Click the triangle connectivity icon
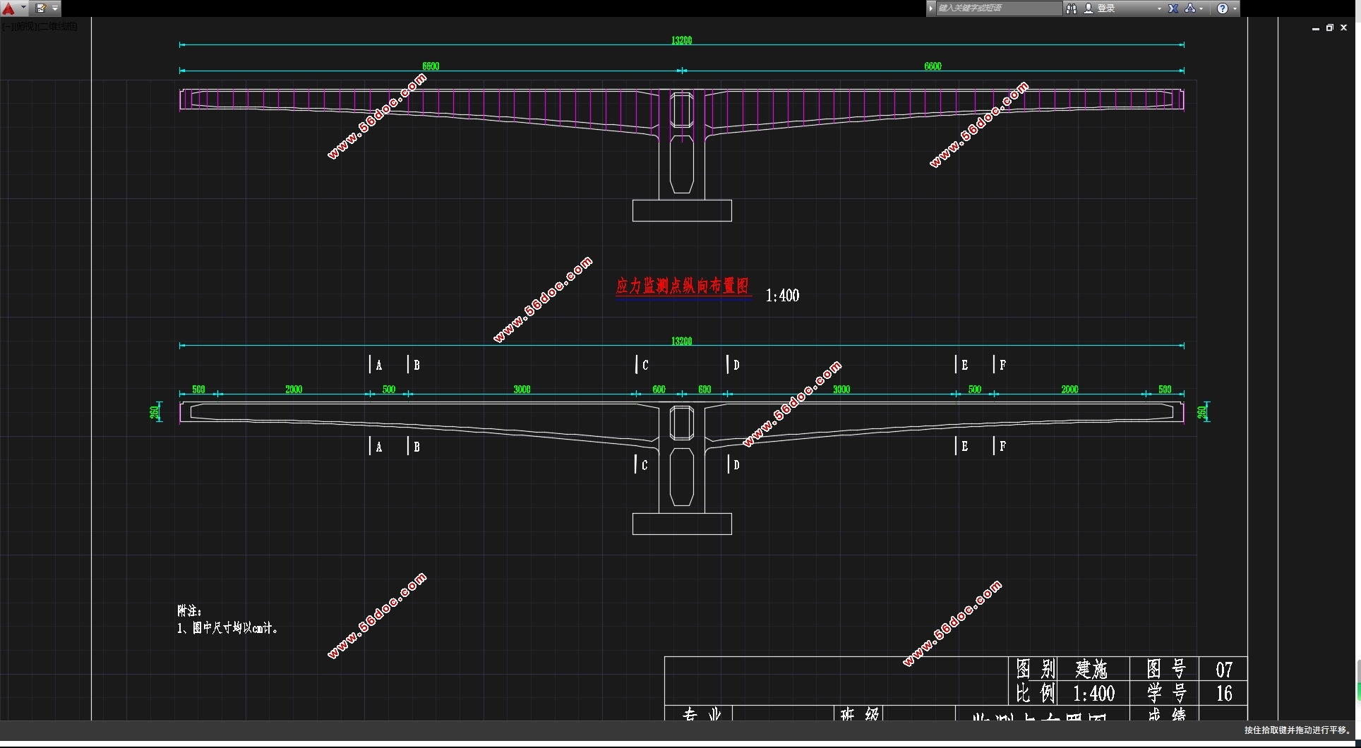Viewport: 1361px width, 748px height. tap(1190, 8)
